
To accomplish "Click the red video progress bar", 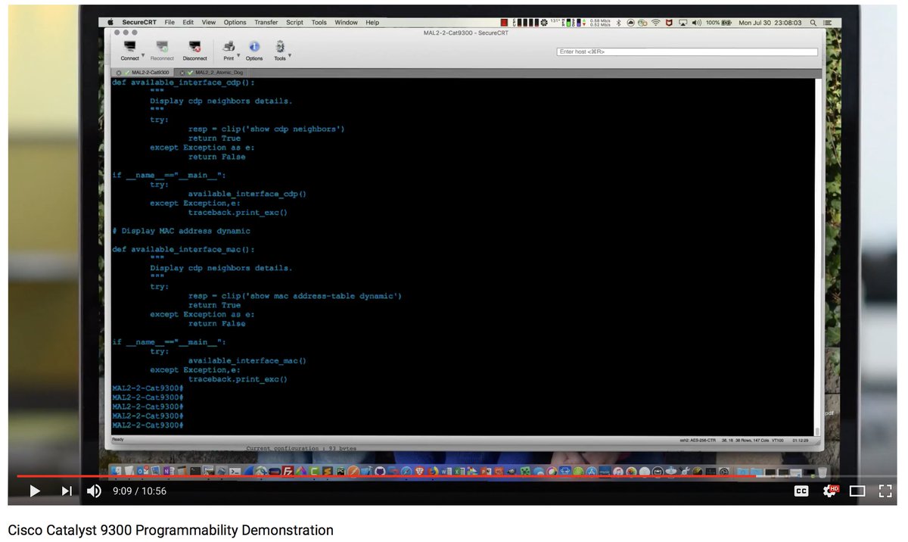I will coord(386,476).
